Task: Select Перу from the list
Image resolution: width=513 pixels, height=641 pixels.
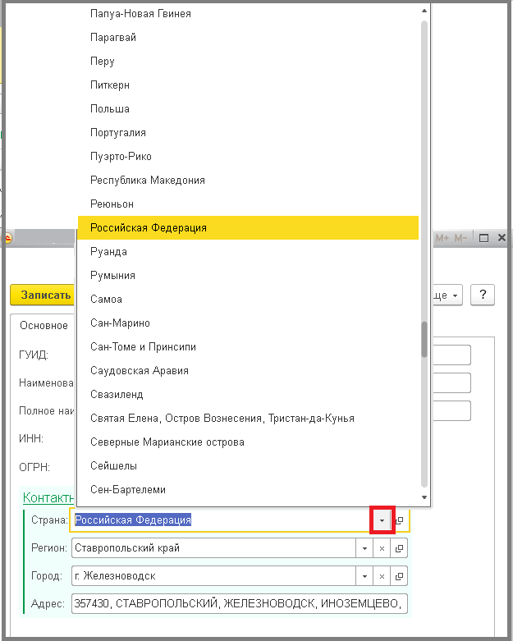Action: [248, 62]
